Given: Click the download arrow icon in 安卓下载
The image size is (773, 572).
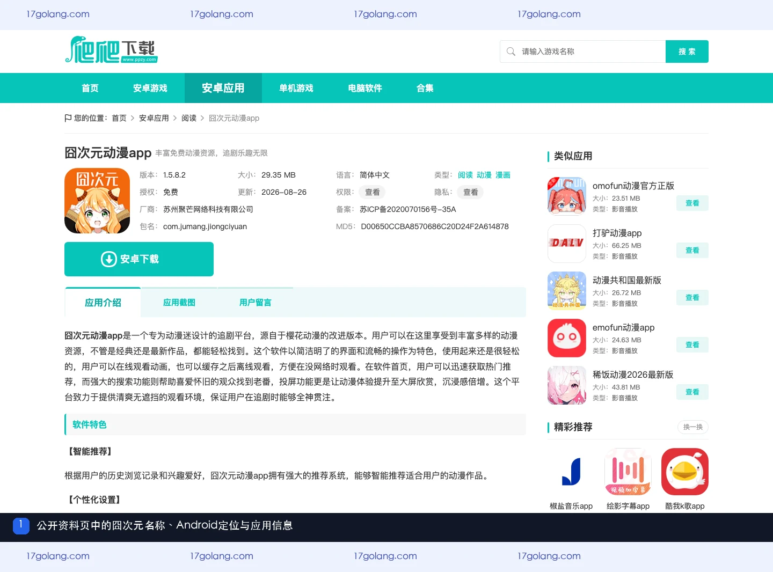Looking at the screenshot, I should [x=109, y=259].
